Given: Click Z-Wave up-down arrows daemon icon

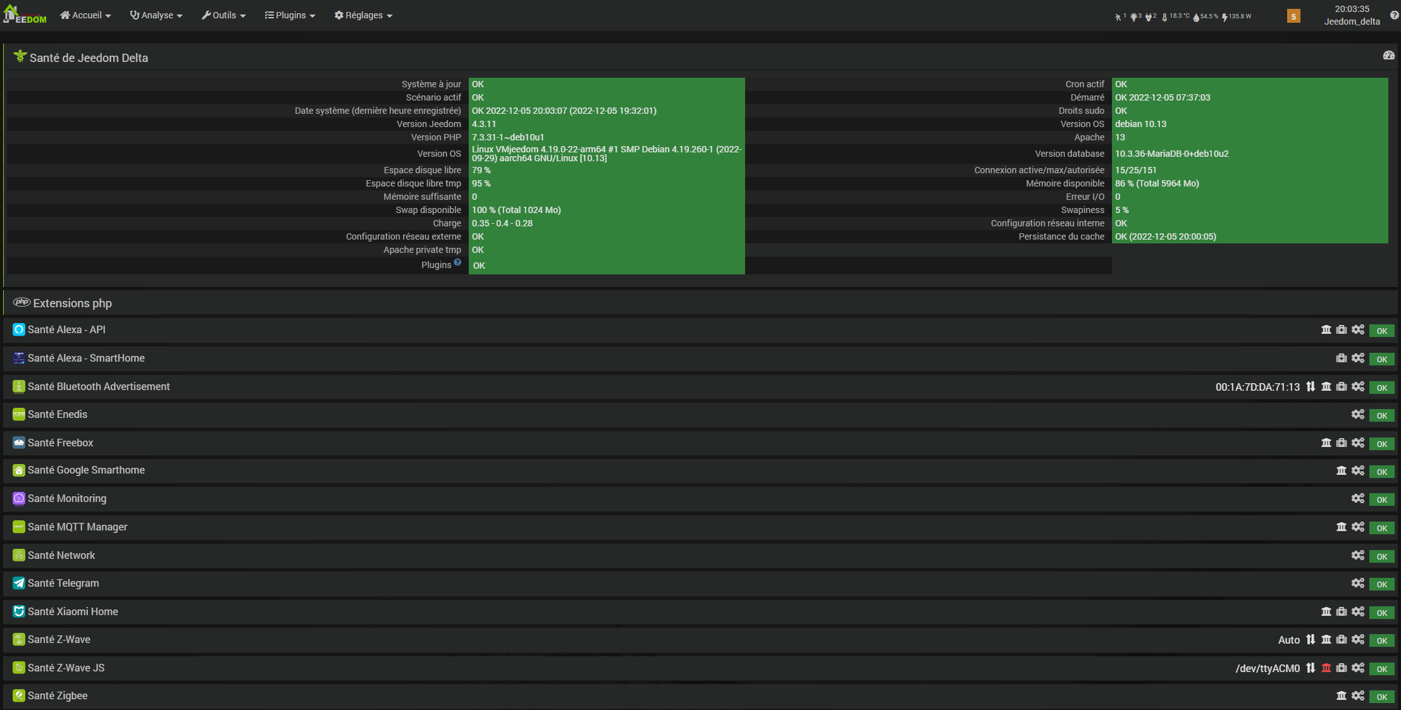Looking at the screenshot, I should 1311,639.
